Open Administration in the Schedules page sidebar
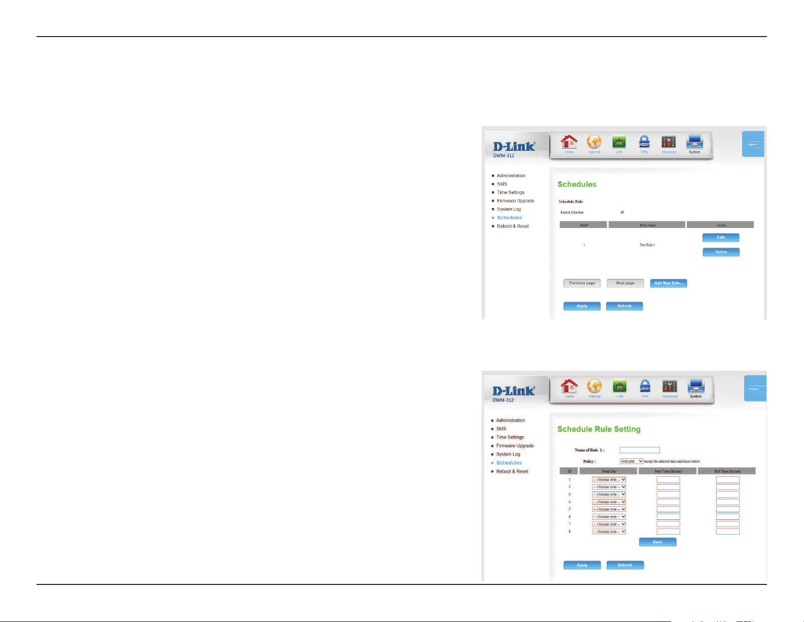804x622 pixels. pyautogui.click(x=511, y=176)
